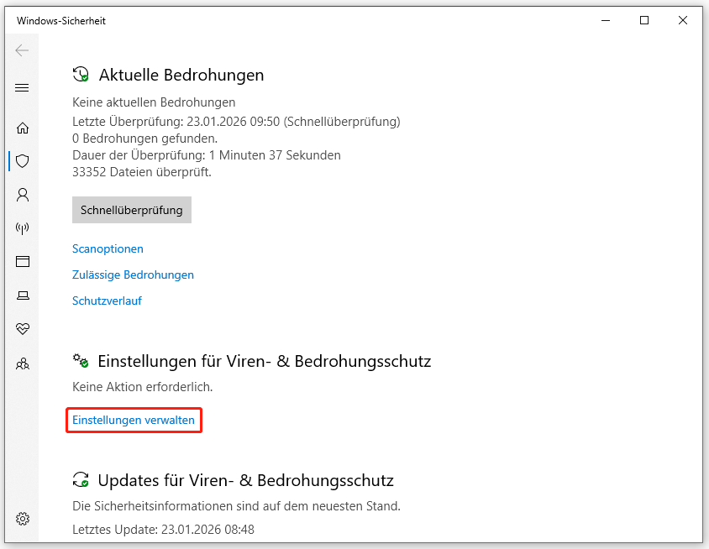Click the 'Letzte Überprüfung' date line

click(x=237, y=122)
